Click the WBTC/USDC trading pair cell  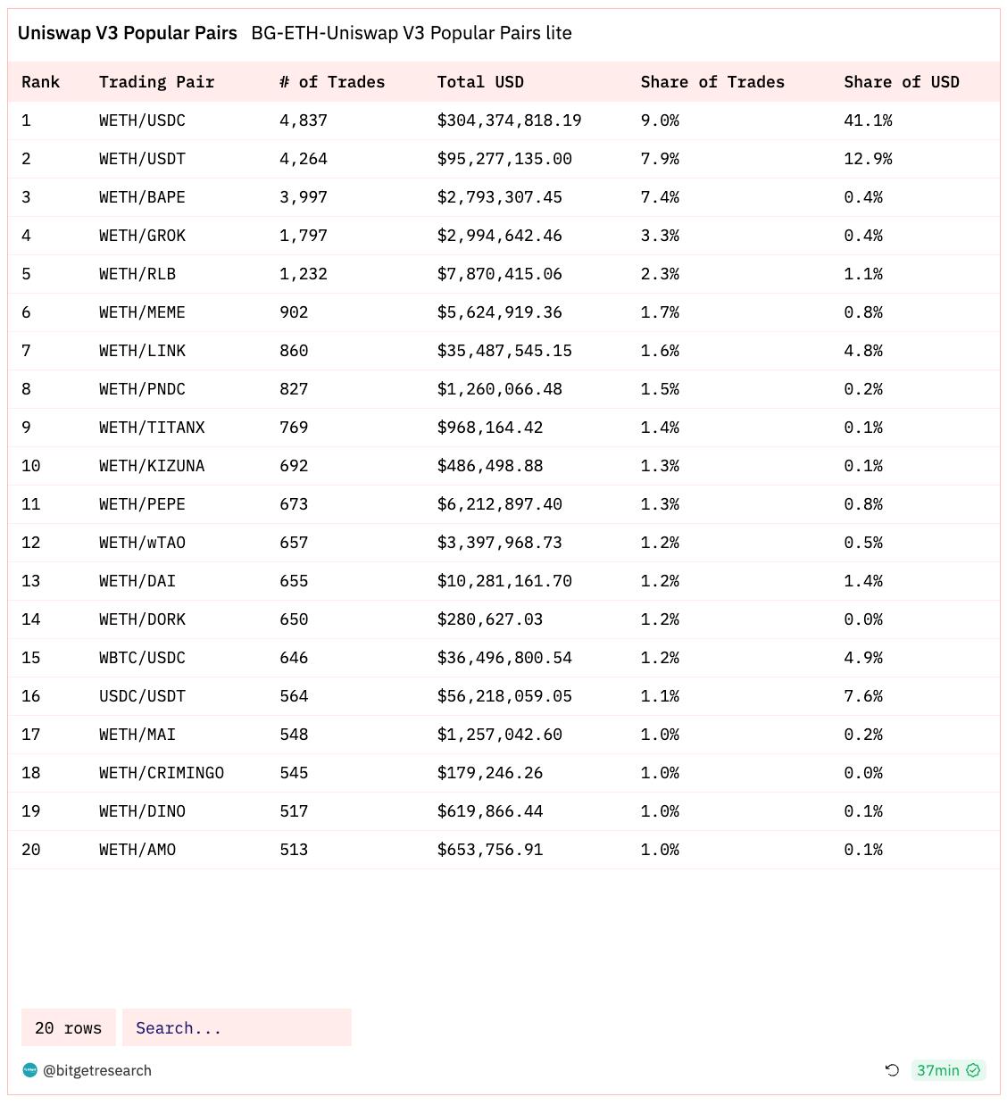pos(143,658)
